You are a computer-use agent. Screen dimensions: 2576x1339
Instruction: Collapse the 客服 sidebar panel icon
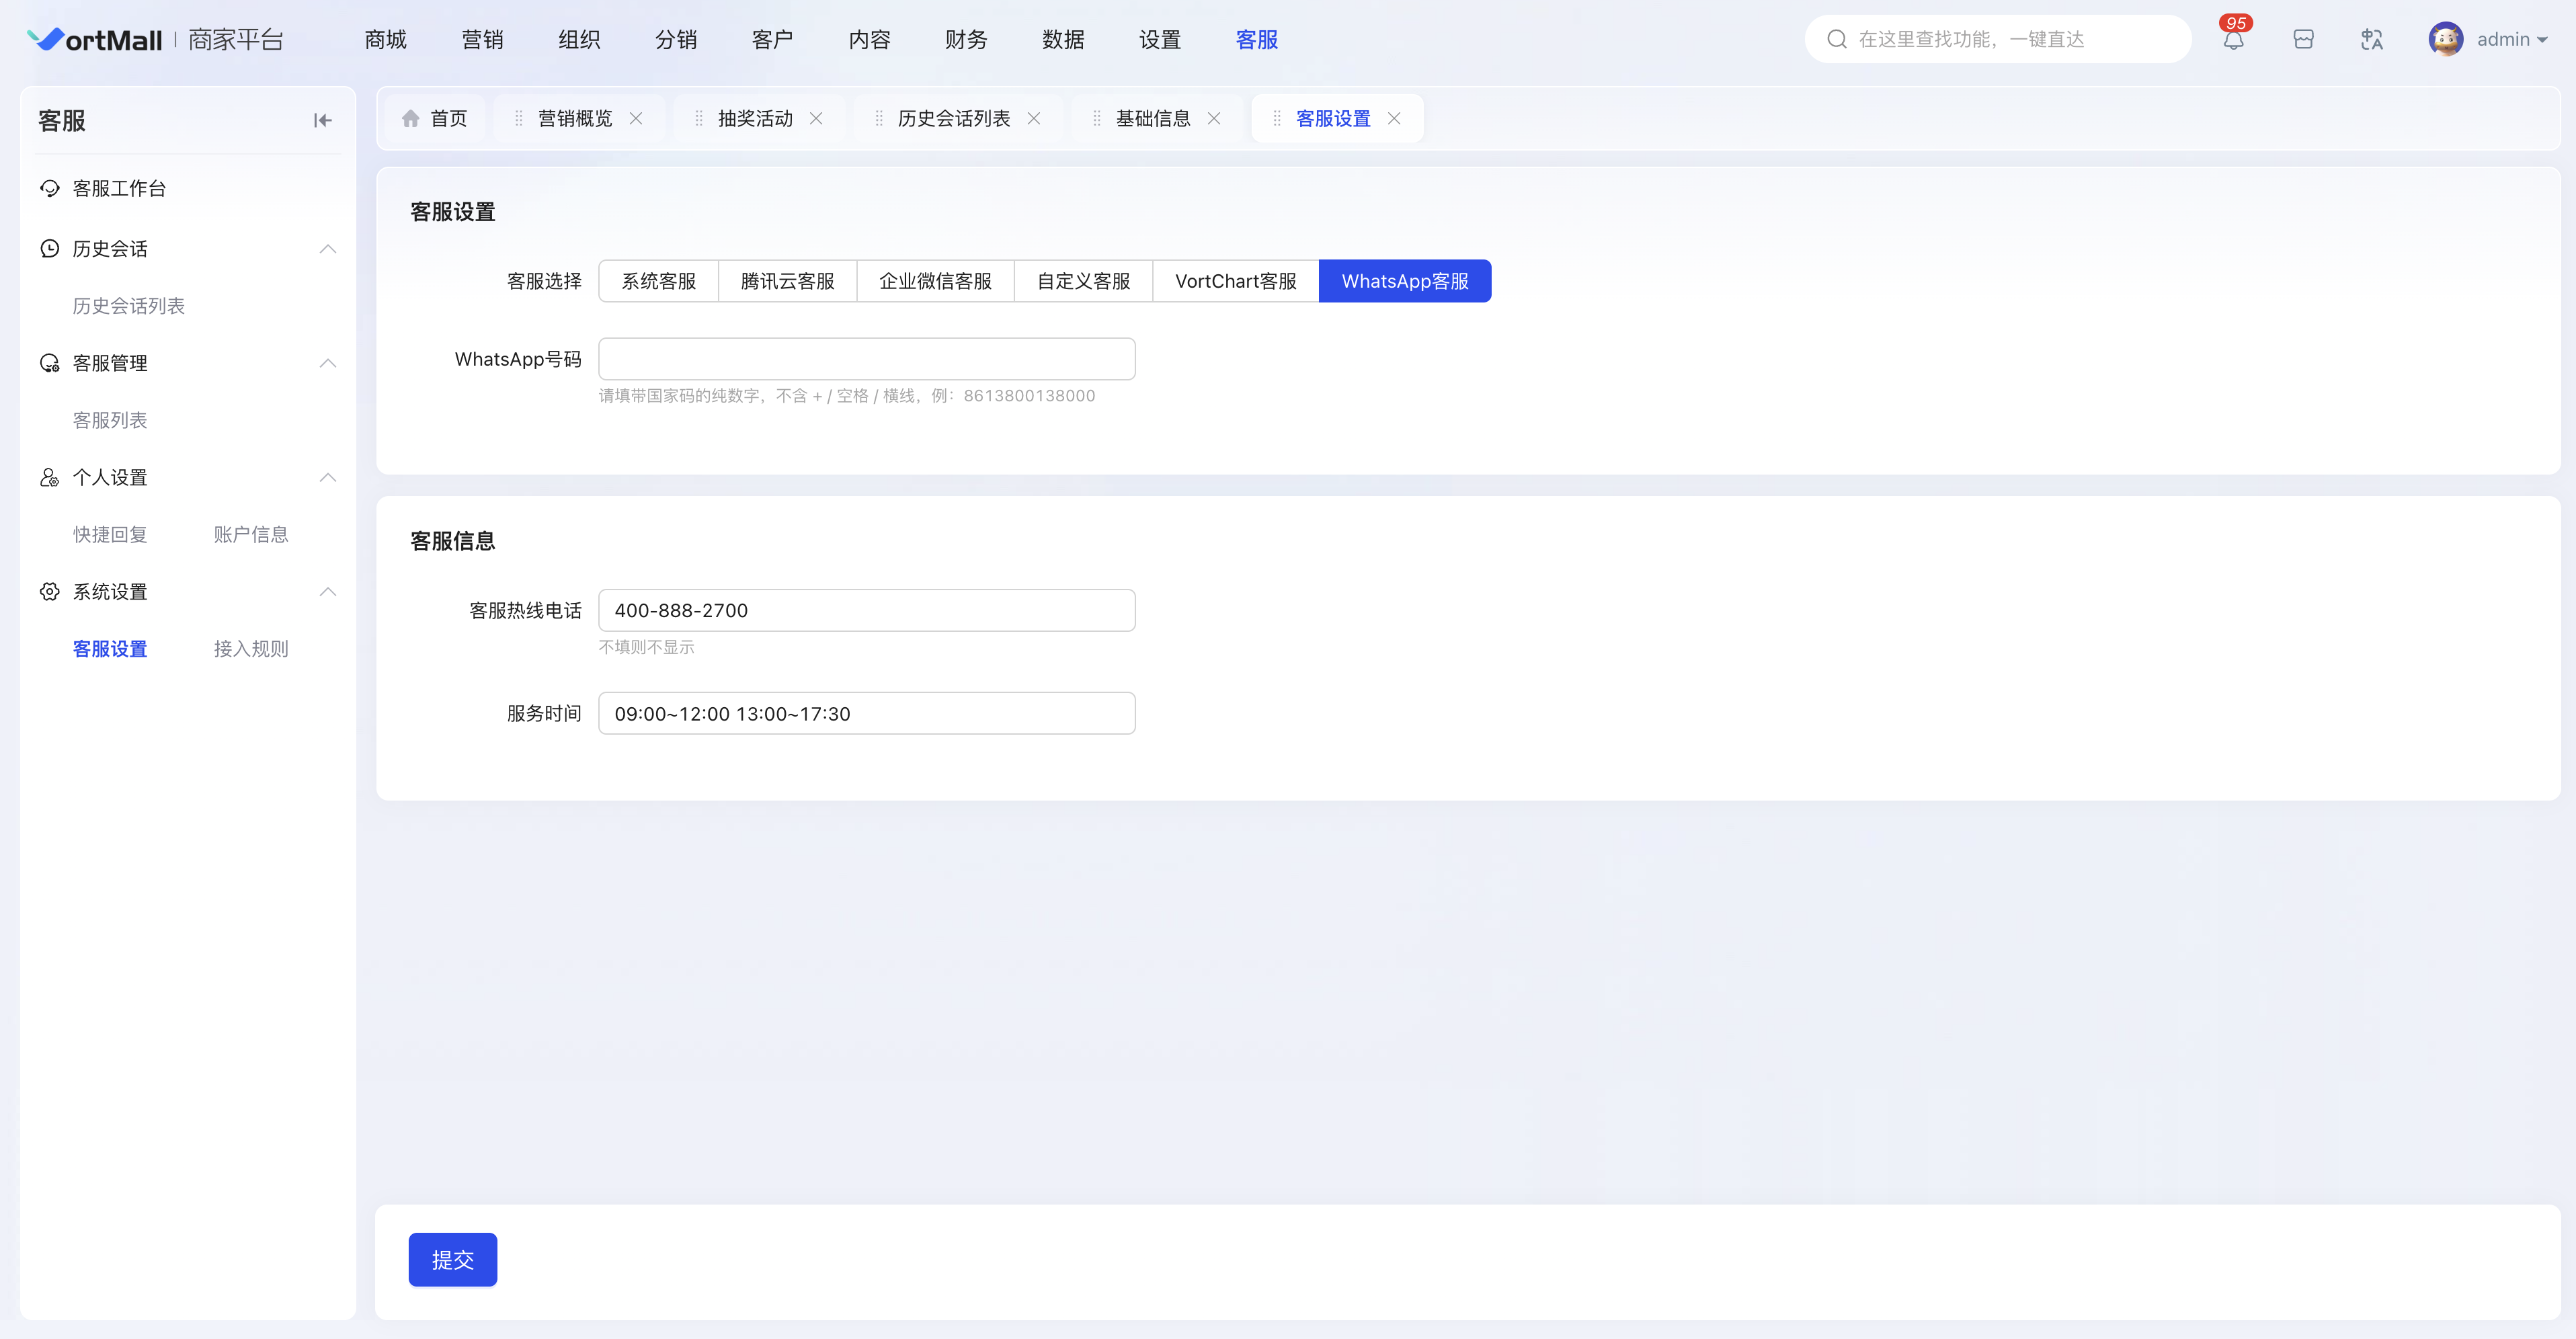(322, 120)
